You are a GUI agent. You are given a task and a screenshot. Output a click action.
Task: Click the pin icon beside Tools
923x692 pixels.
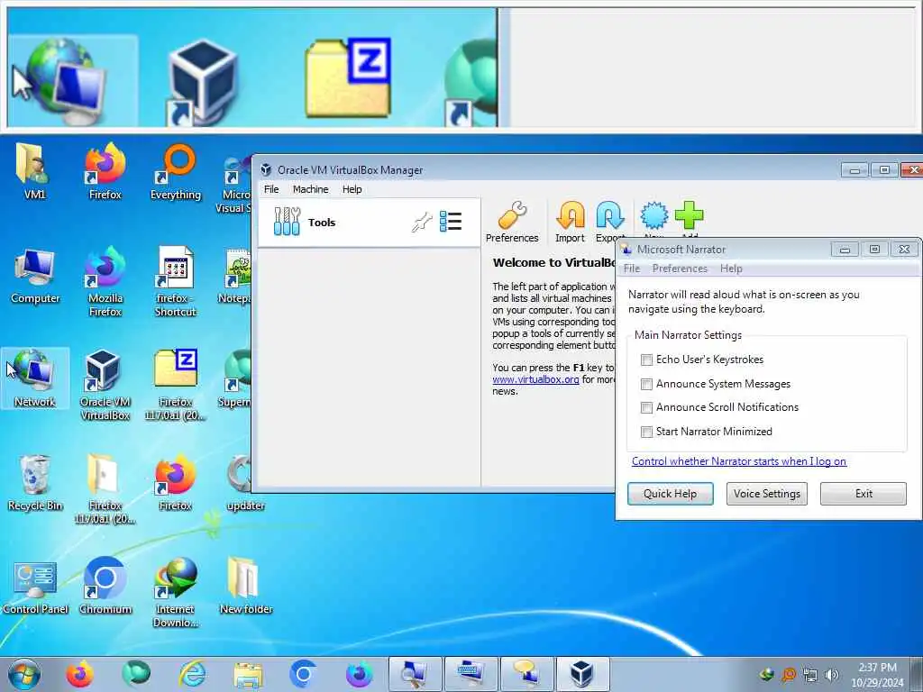pos(422,223)
